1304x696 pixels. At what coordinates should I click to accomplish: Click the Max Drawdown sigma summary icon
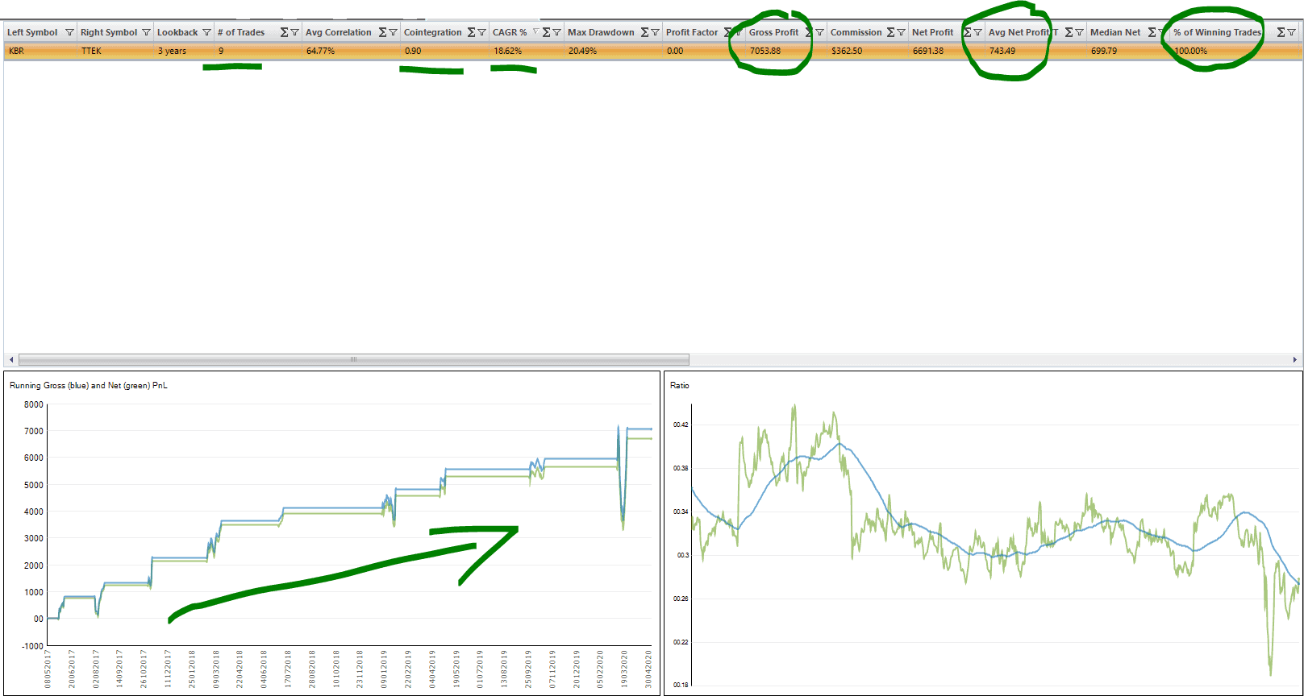click(644, 32)
